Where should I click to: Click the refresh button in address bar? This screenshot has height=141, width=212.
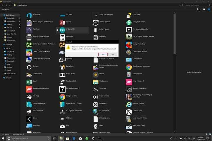click(183, 5)
